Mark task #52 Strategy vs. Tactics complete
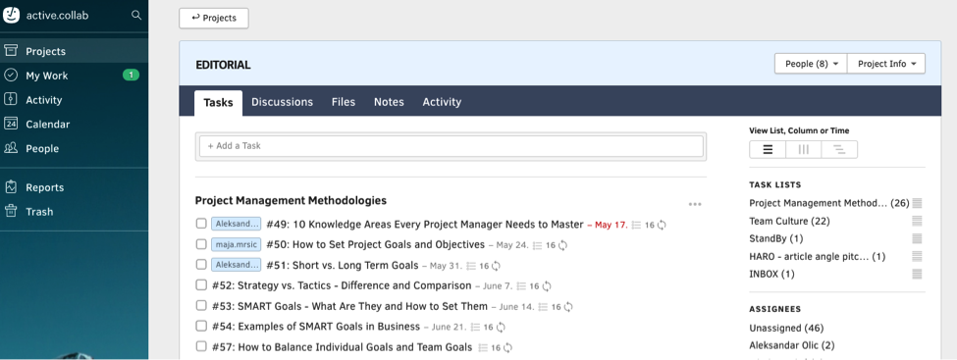The height and width of the screenshot is (360, 957). pos(201,284)
